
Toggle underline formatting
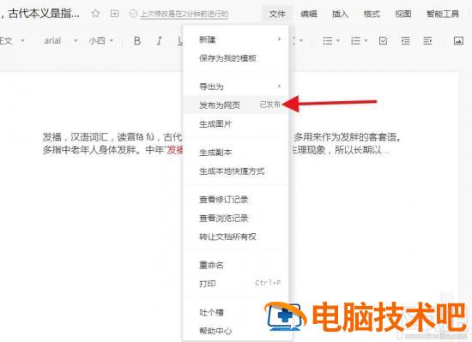(x=180, y=40)
